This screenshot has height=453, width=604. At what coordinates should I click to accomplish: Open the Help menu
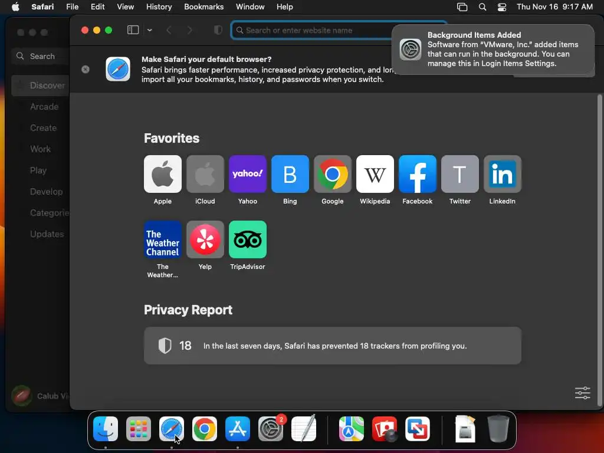click(285, 6)
